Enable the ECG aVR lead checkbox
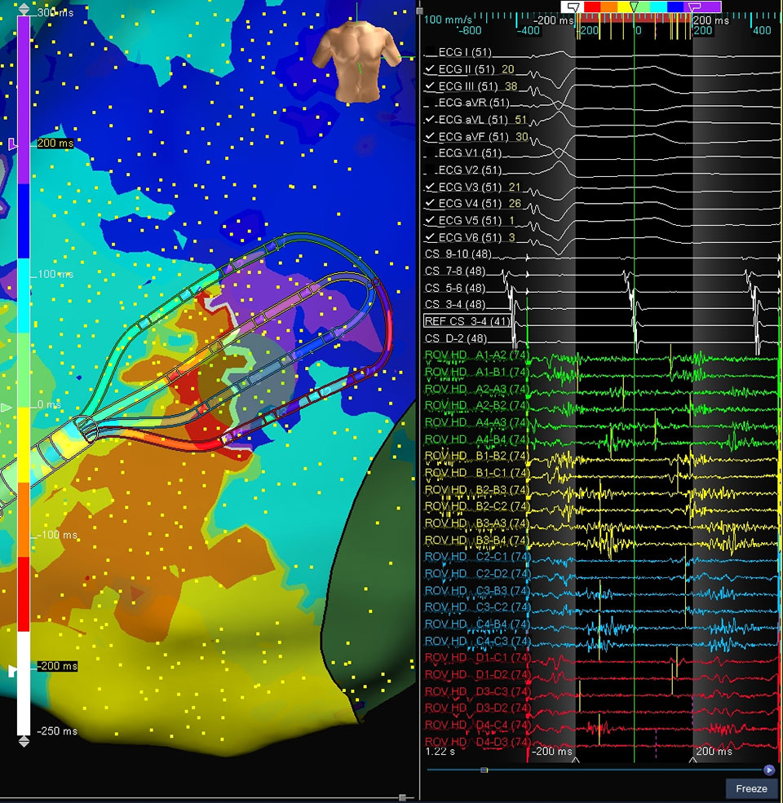 (x=430, y=104)
